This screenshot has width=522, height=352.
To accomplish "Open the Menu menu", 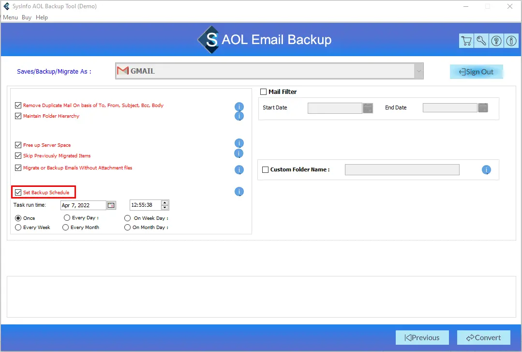I will coord(10,17).
